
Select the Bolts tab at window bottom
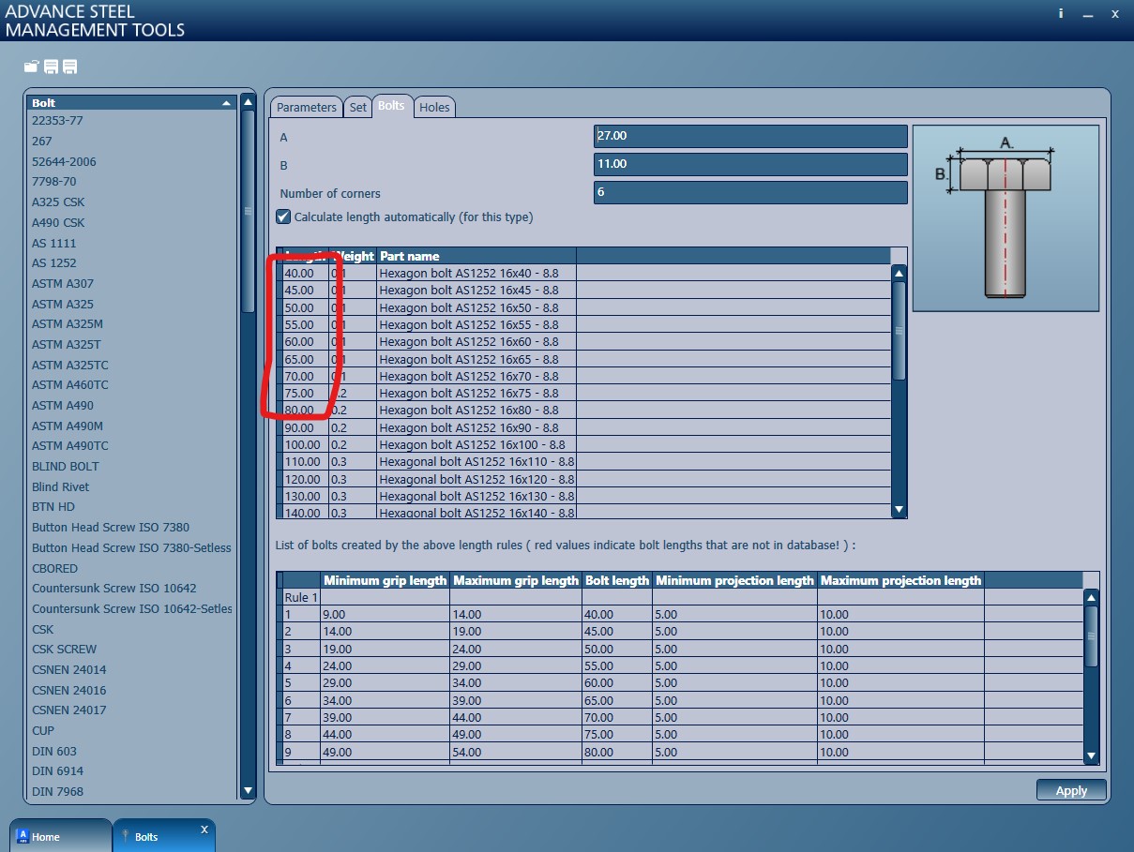coord(164,836)
